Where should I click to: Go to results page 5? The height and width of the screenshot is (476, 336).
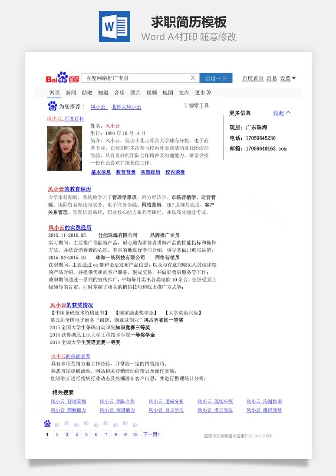point(86,434)
